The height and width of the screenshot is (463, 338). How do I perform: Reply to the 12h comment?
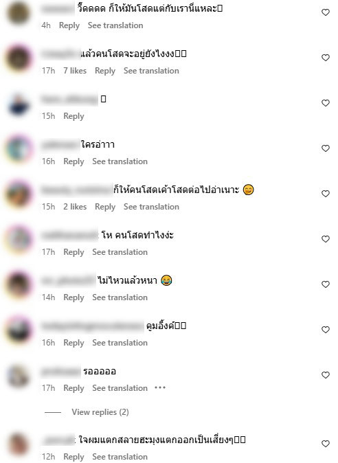point(74,457)
